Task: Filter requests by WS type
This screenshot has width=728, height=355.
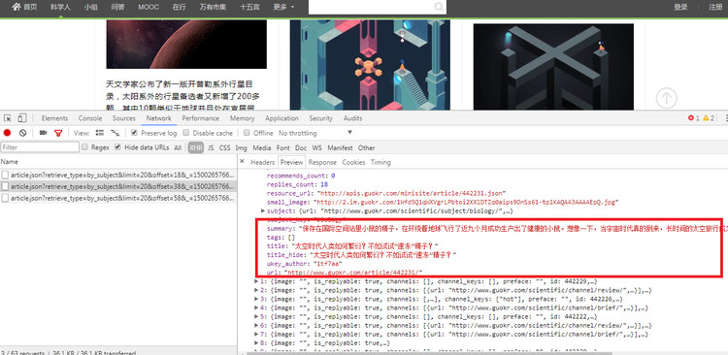Action: coord(316,148)
